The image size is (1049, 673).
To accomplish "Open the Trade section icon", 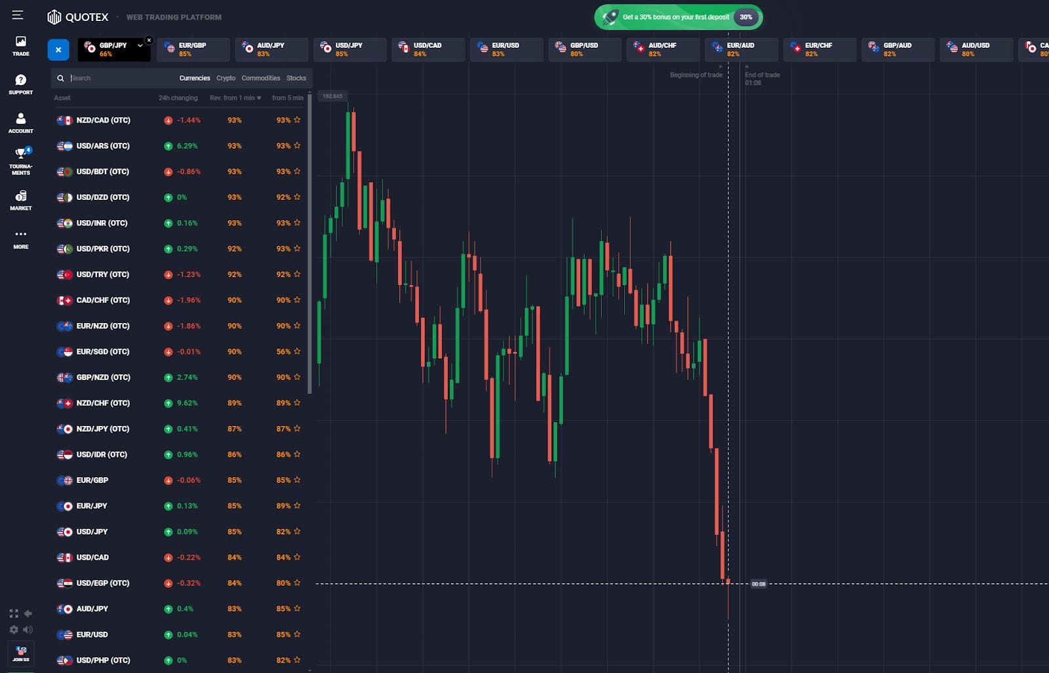I will (x=21, y=46).
